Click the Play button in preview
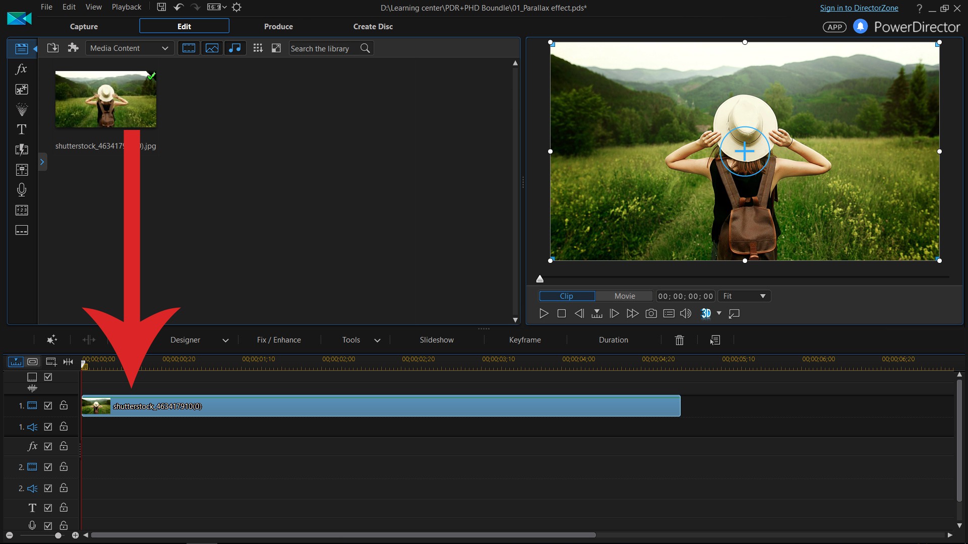968x544 pixels. pos(543,313)
